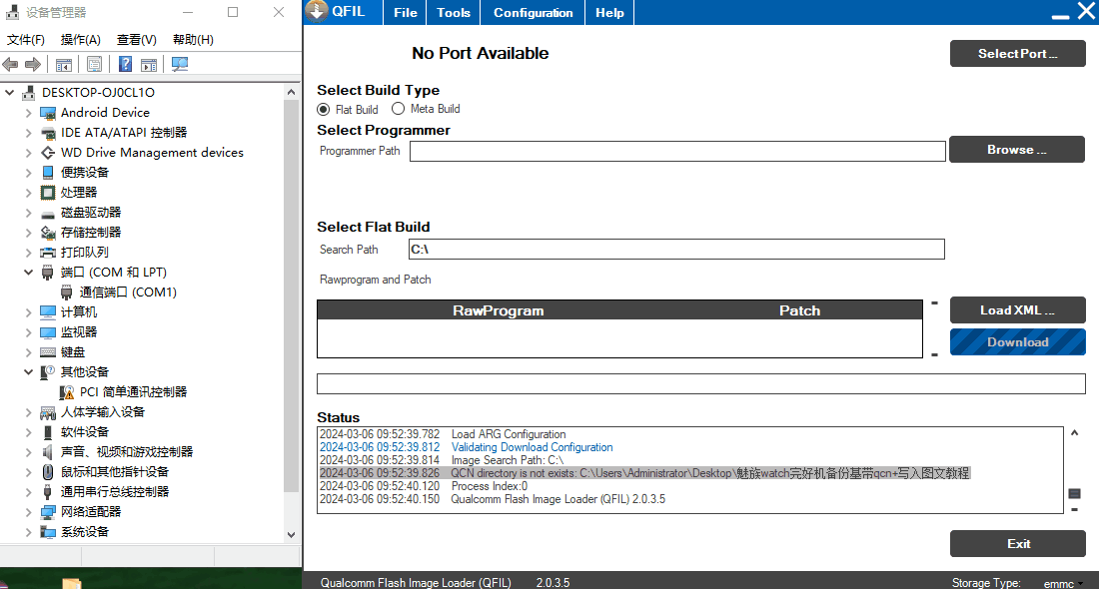
Task: Click the status log scrollbar thumb
Action: 1074,494
